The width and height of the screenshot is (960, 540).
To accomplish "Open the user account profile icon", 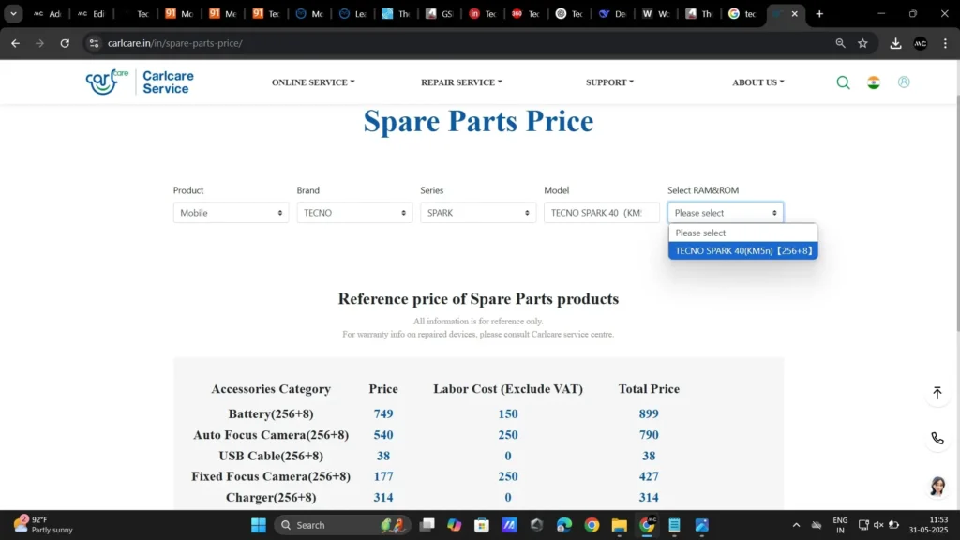I will tap(904, 82).
